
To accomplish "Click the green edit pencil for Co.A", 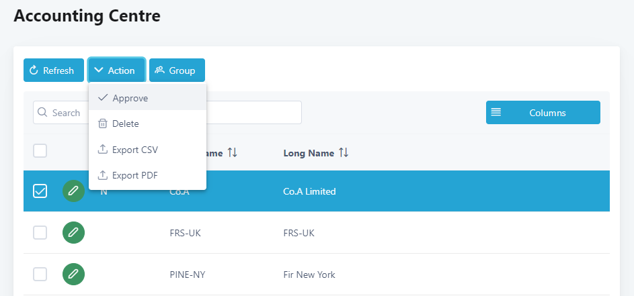I will (x=74, y=191).
